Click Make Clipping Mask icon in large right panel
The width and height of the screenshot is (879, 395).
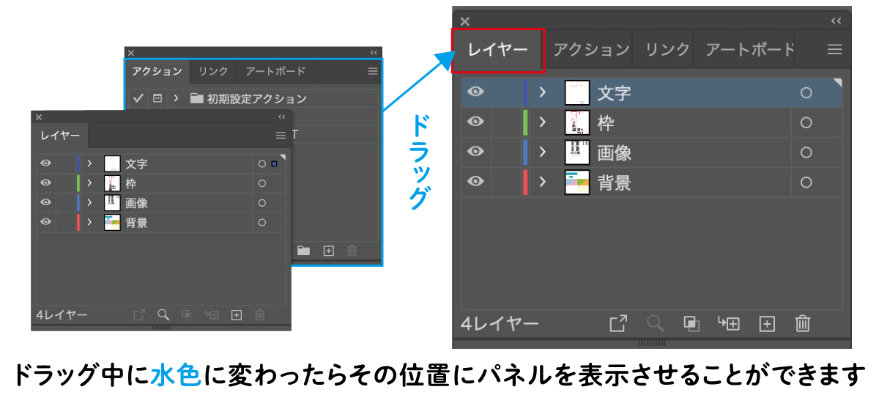pos(691,323)
